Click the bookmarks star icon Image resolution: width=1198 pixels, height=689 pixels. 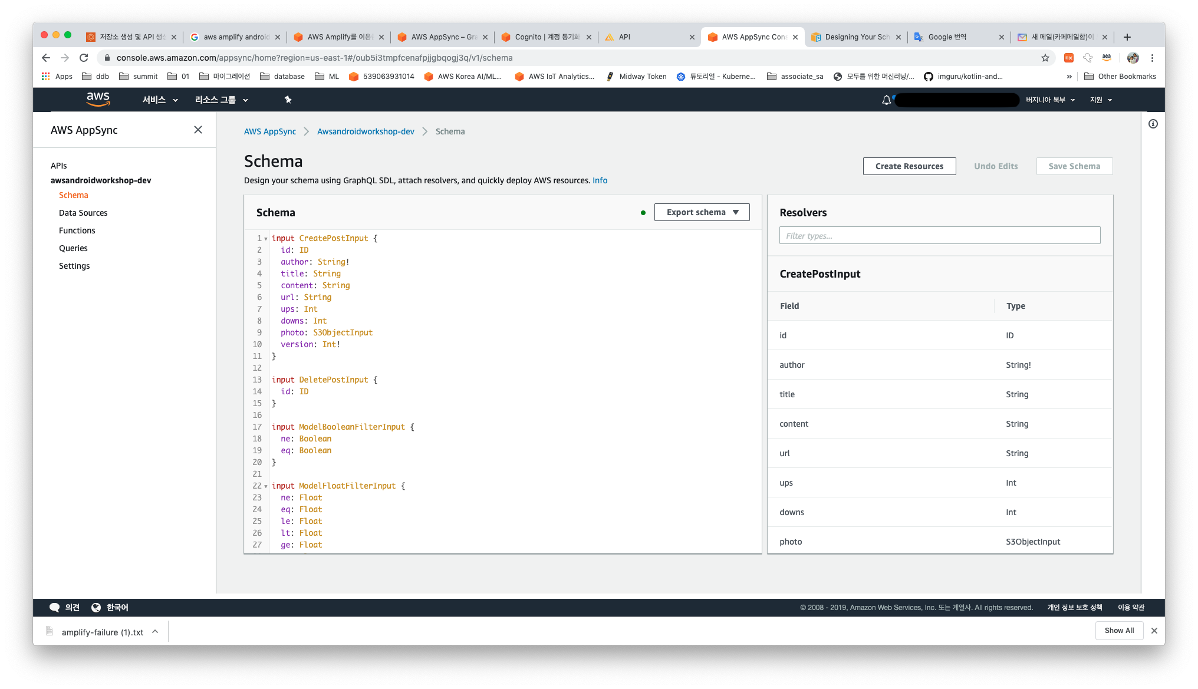pos(1045,58)
